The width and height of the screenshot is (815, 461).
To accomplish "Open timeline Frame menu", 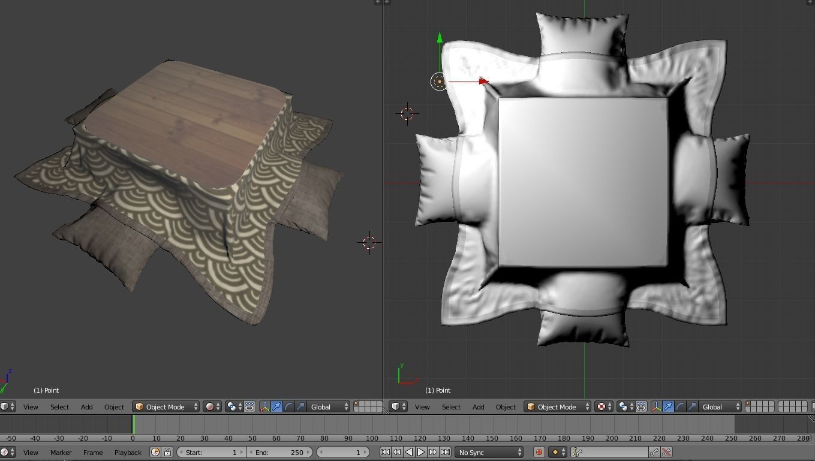I will [93, 452].
